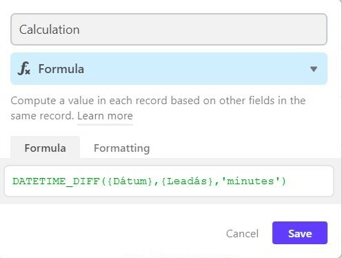Image resolution: width=342 pixels, height=258 pixels.
Task: Switch to the Formula tab
Action: pyautogui.click(x=45, y=148)
